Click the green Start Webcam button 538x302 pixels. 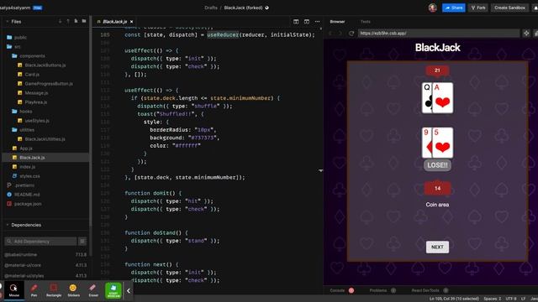tap(113, 290)
